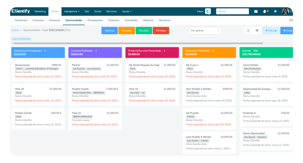
Task: Click the mail envelope icon
Action: coord(256,11)
